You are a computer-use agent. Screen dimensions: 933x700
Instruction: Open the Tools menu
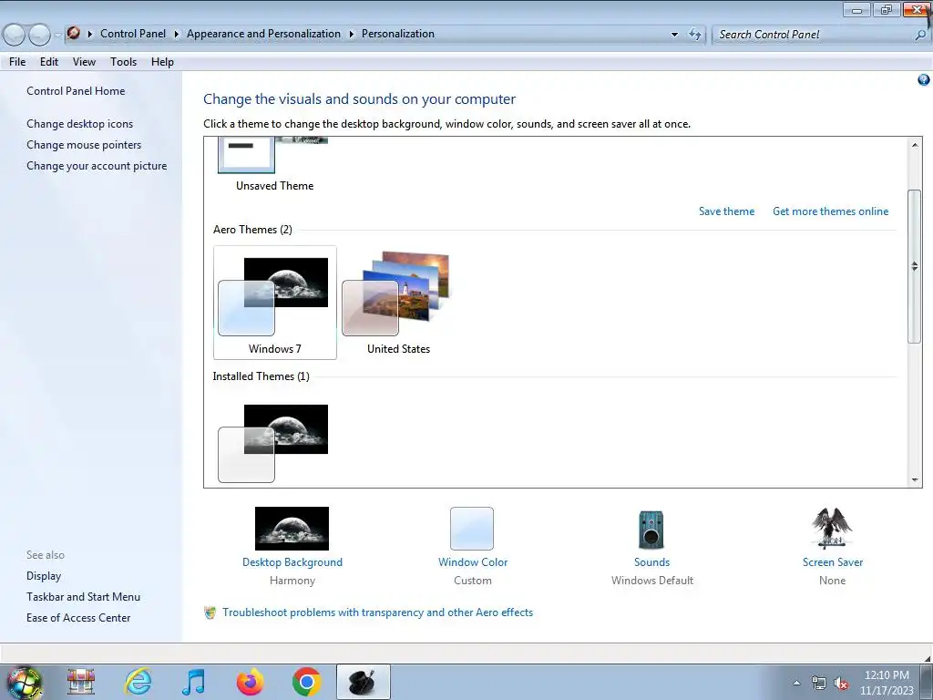pyautogui.click(x=123, y=62)
